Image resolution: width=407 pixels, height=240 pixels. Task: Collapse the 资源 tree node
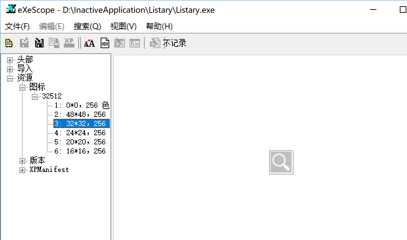(10, 78)
